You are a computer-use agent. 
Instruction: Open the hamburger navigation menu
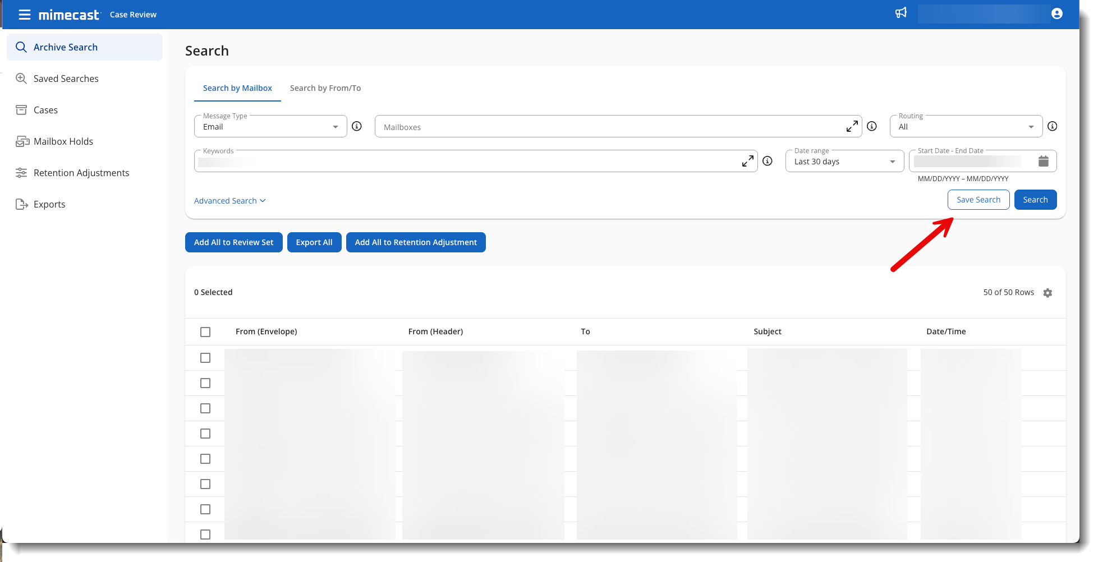[x=24, y=15]
